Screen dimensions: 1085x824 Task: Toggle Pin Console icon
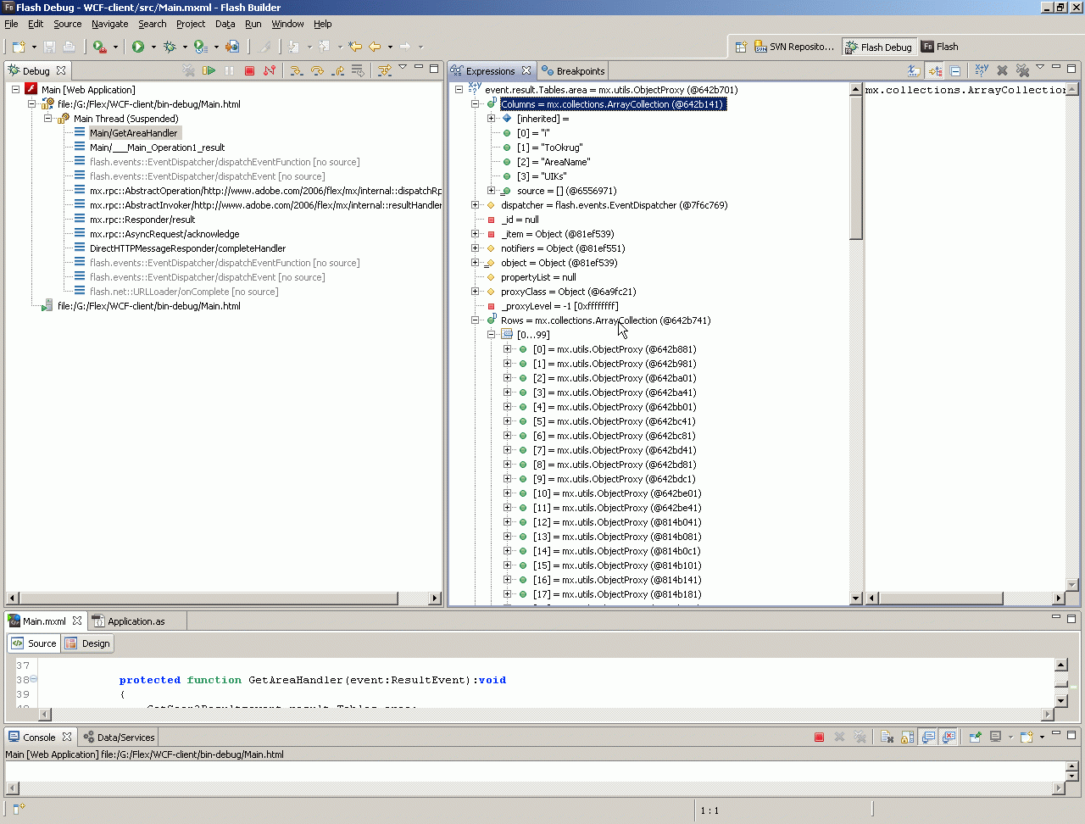pos(976,737)
